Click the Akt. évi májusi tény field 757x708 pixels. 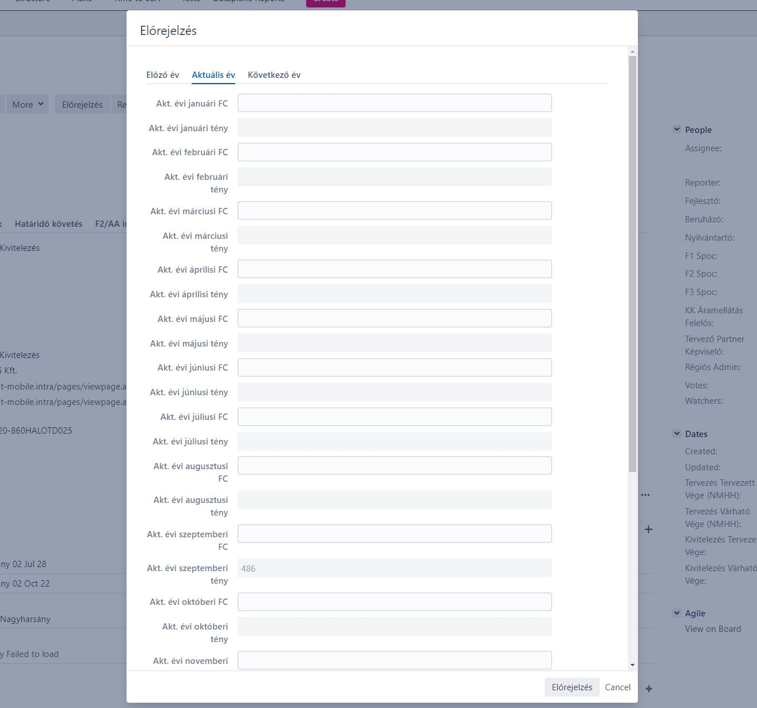(395, 343)
